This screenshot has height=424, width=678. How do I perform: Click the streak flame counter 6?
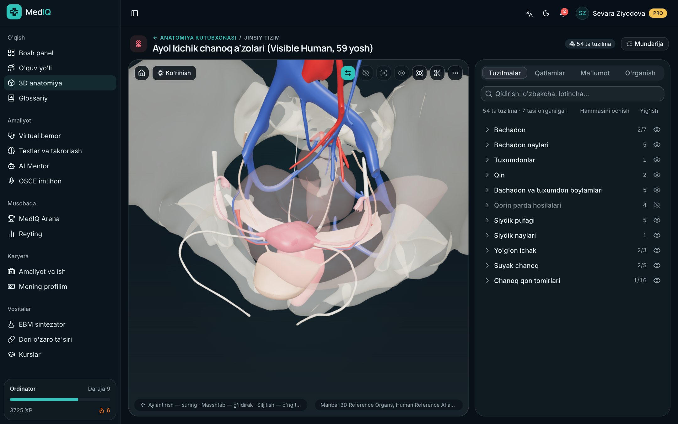tap(105, 410)
